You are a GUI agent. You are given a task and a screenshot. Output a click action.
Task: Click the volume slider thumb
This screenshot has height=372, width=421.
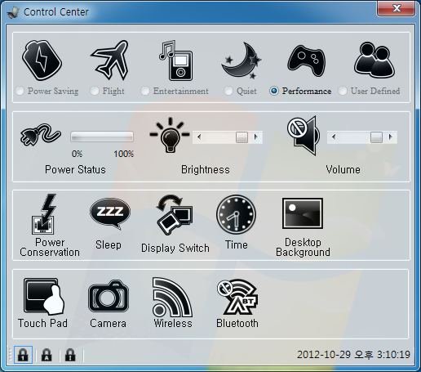[x=377, y=137]
